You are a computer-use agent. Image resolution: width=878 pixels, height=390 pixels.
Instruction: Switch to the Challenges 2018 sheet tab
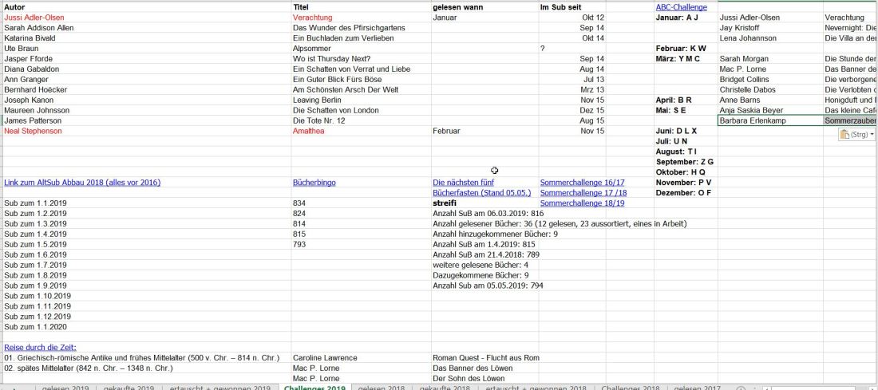pyautogui.click(x=630, y=388)
